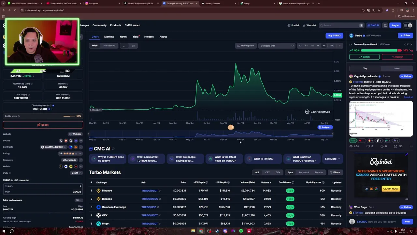Screen dimensions: 417x235
Task: Vote Bullish on community sentiment
Action: click(x=364, y=57)
